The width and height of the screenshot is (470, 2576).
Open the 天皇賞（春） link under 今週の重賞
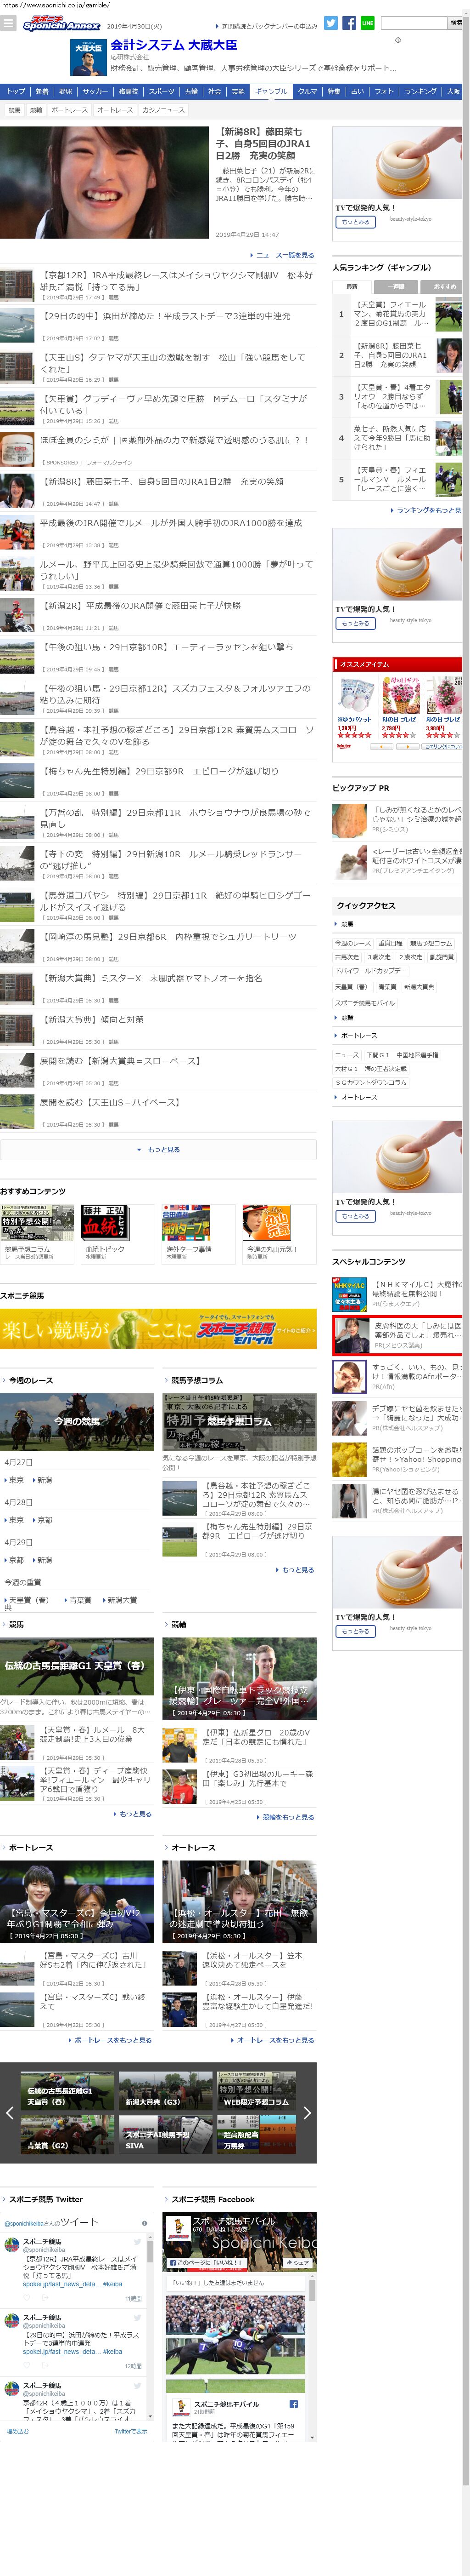click(28, 1600)
